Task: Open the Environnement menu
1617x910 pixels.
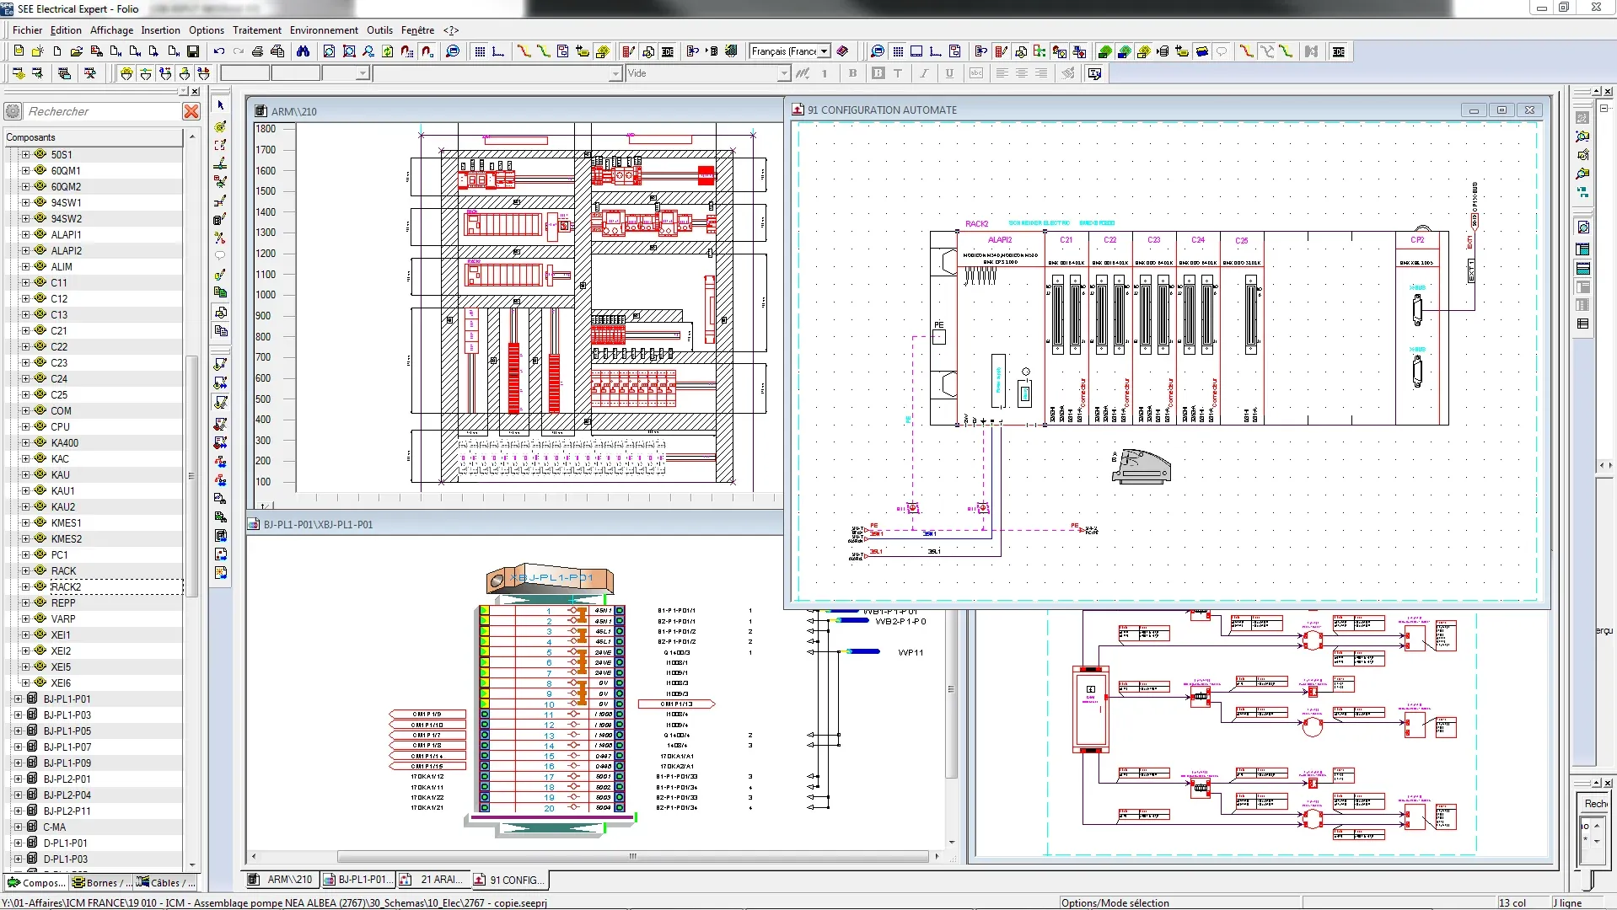Action: coord(324,30)
